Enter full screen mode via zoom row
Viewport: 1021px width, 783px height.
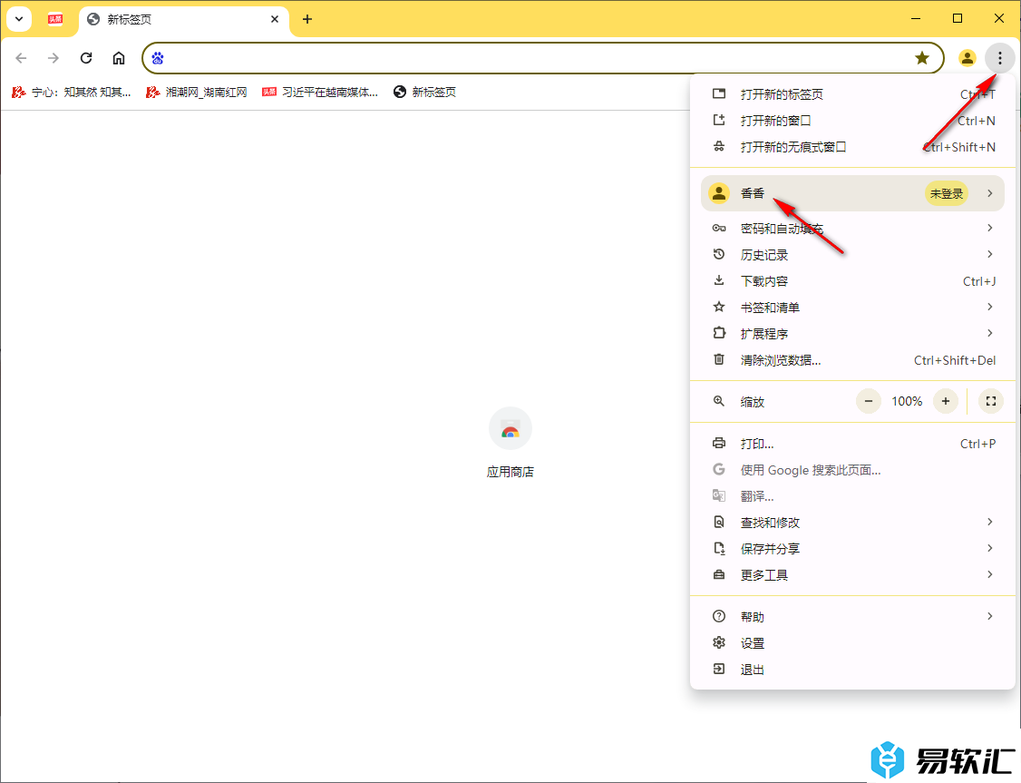coord(991,401)
